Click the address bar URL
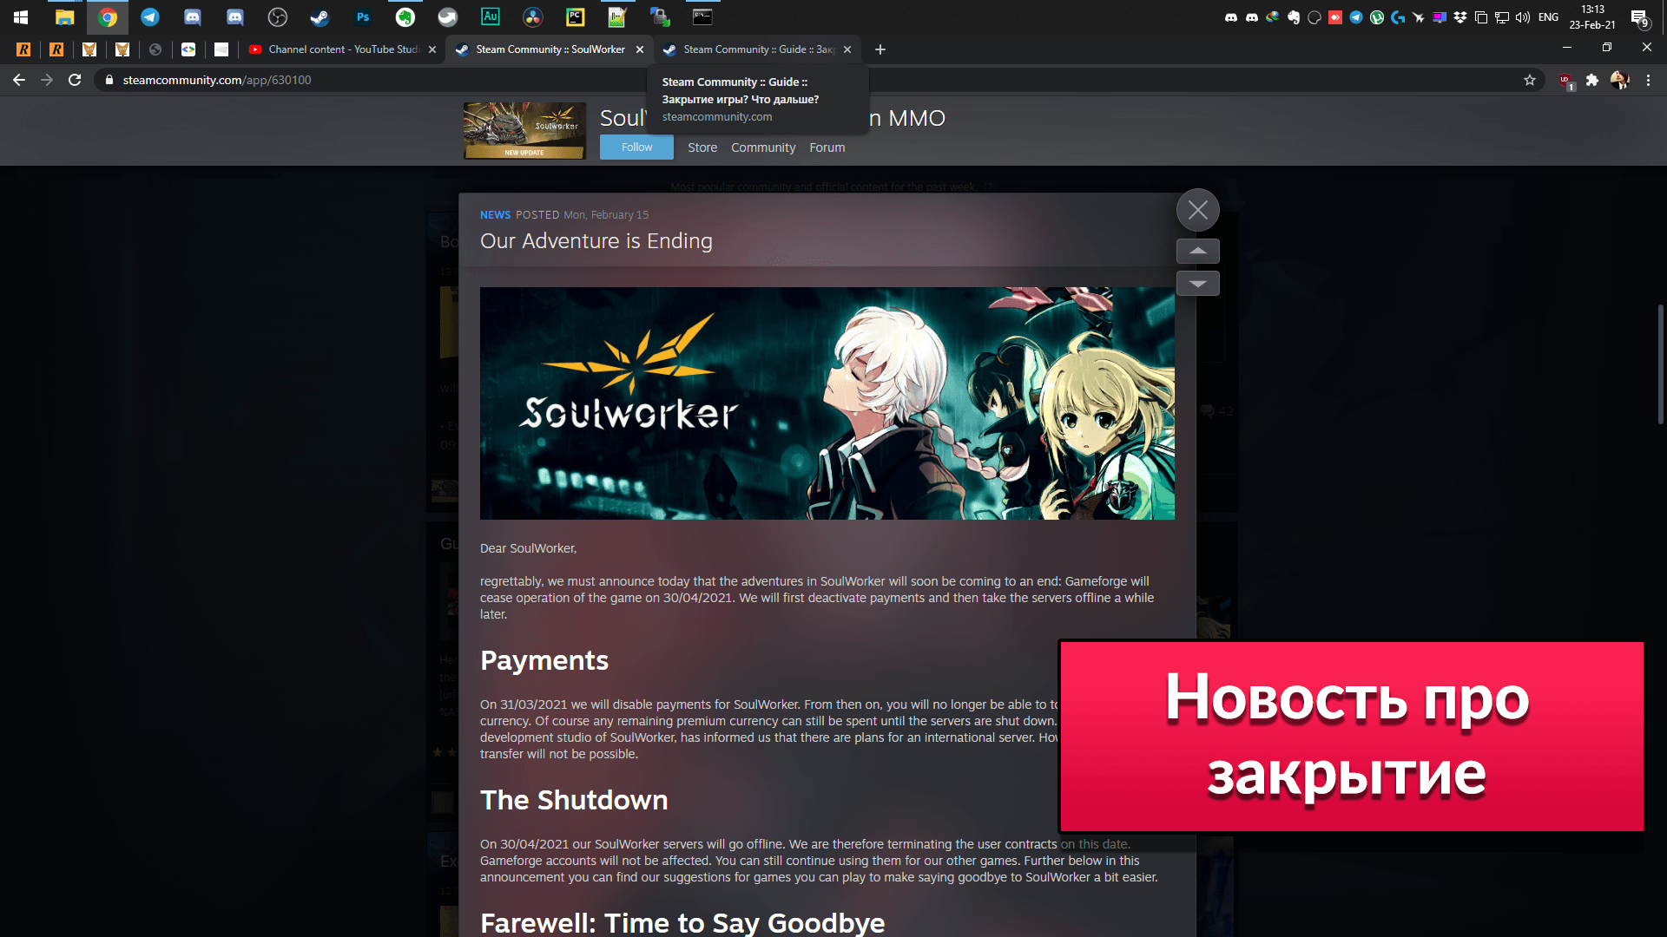Viewport: 1667px width, 937px height. click(x=217, y=80)
